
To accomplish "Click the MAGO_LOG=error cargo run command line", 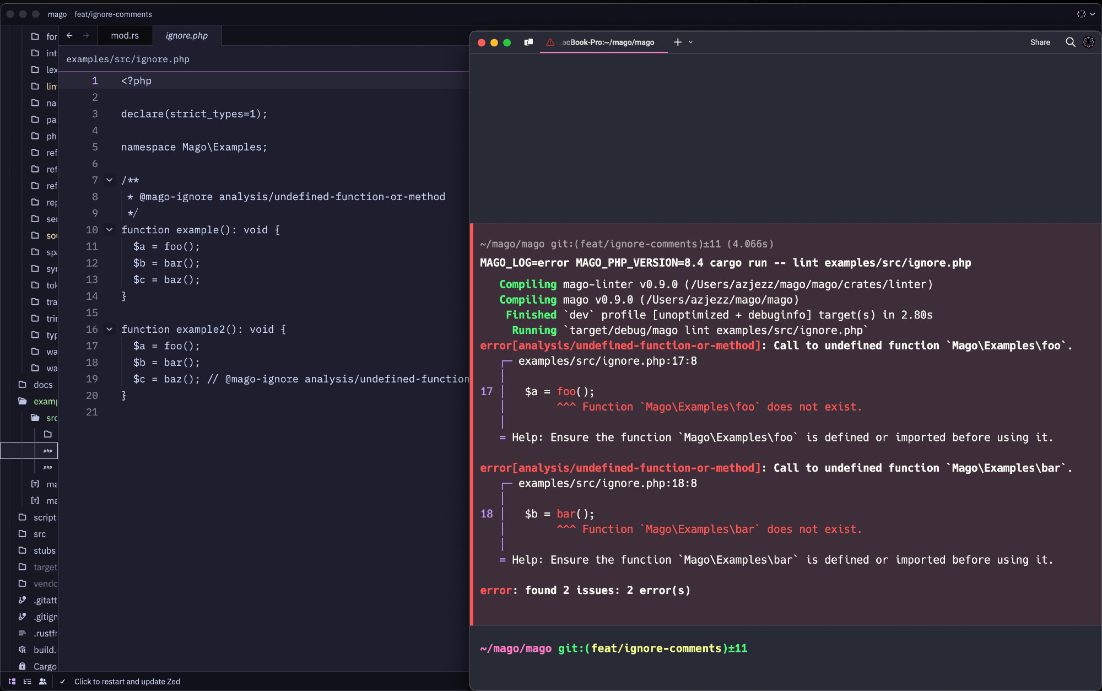I will 725,263.
